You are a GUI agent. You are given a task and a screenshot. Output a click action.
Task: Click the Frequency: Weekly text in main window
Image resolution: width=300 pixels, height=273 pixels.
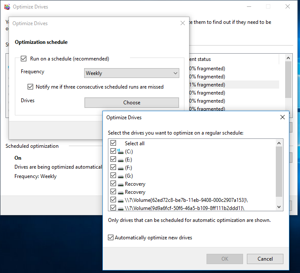(35, 176)
